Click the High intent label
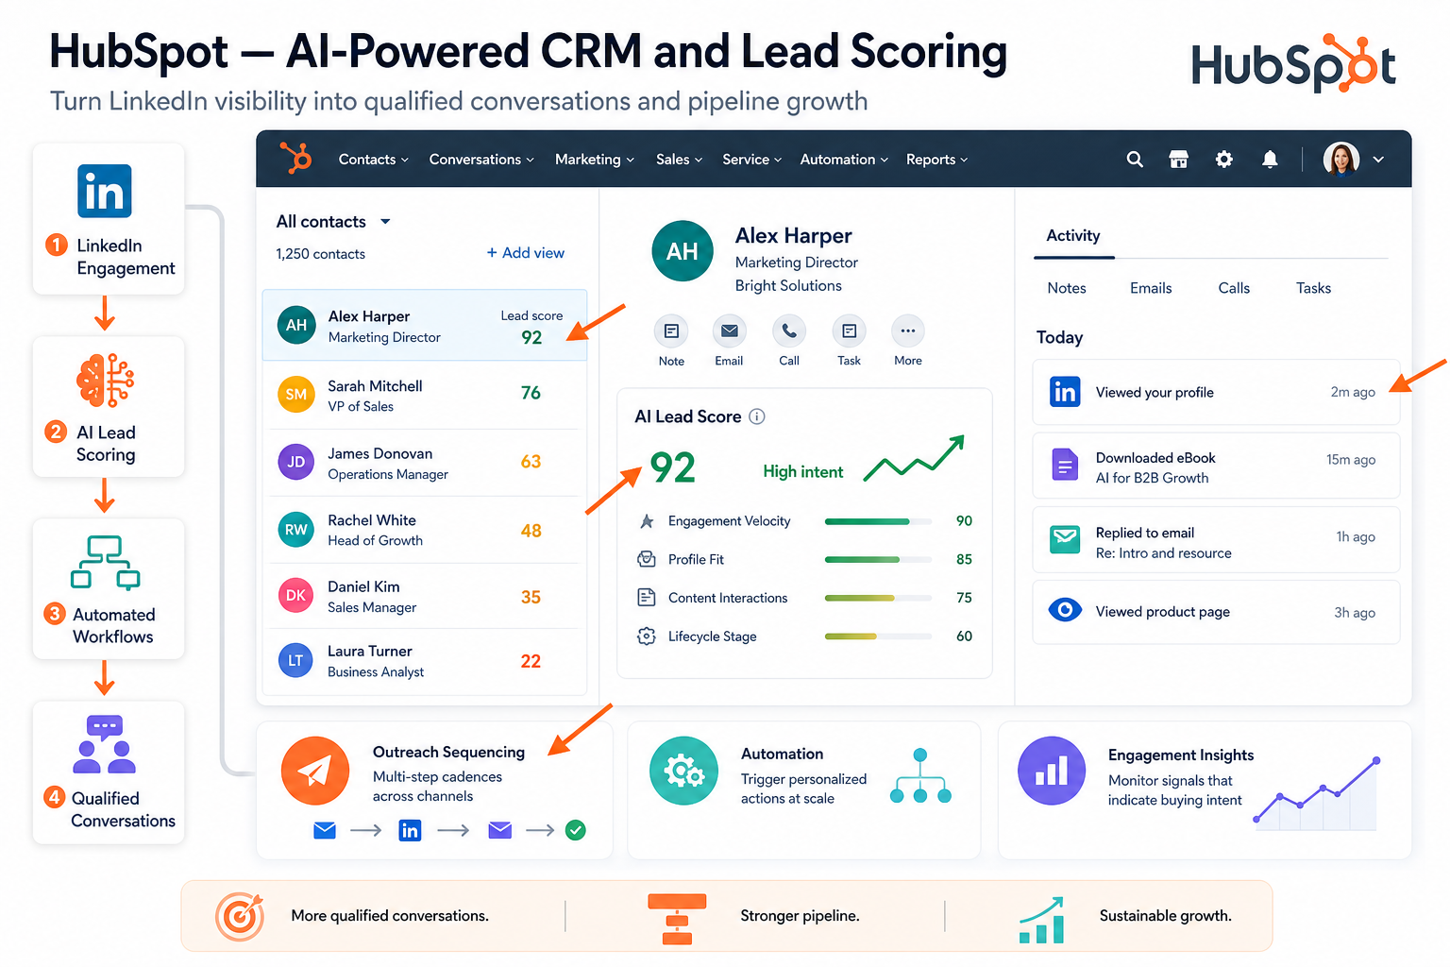The width and height of the screenshot is (1450, 967). click(803, 471)
